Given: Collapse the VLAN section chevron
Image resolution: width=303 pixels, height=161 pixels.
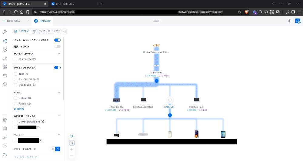Looking at the screenshot, I should pyautogui.click(x=59, y=92).
